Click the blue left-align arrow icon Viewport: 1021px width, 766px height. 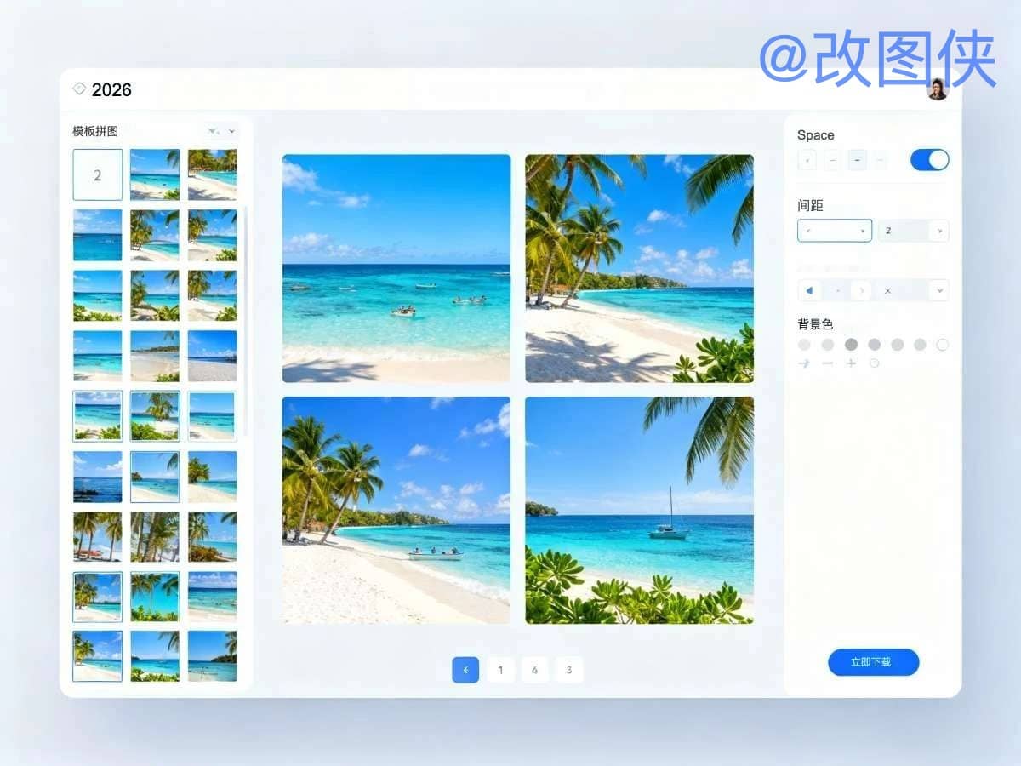tap(809, 290)
